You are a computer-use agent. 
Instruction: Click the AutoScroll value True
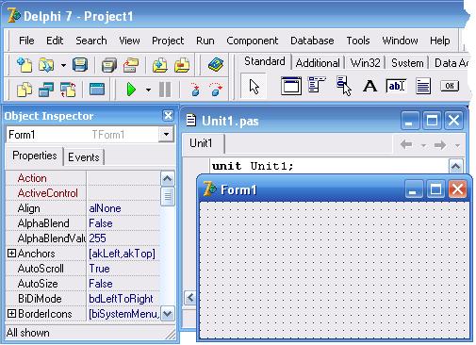click(x=123, y=269)
